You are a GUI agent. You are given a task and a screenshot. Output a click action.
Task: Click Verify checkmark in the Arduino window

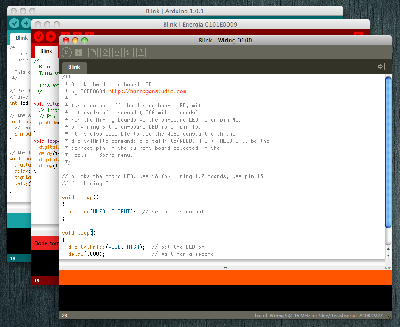click(x=15, y=23)
